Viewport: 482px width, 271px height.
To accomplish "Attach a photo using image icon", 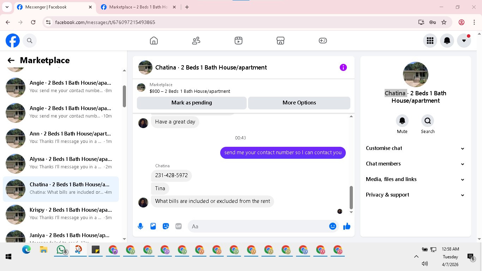I will (153, 226).
